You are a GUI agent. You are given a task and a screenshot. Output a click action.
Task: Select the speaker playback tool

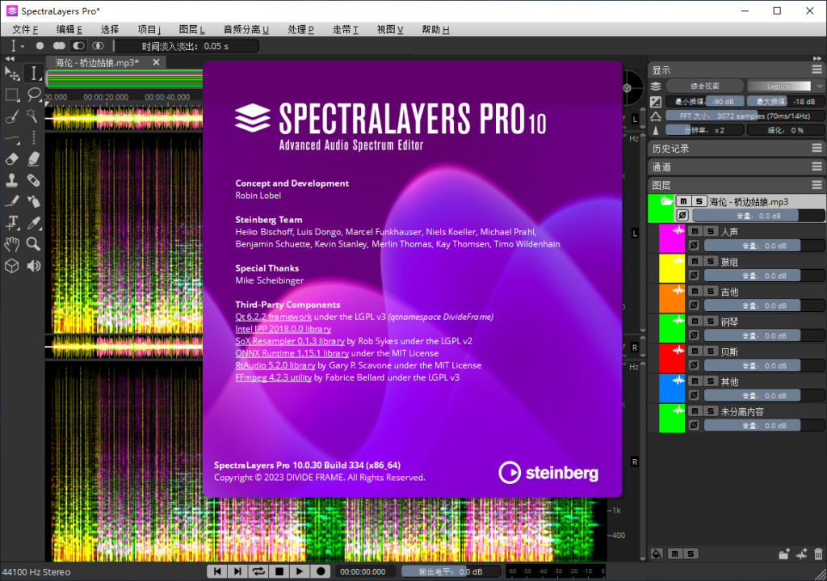pos(34,265)
